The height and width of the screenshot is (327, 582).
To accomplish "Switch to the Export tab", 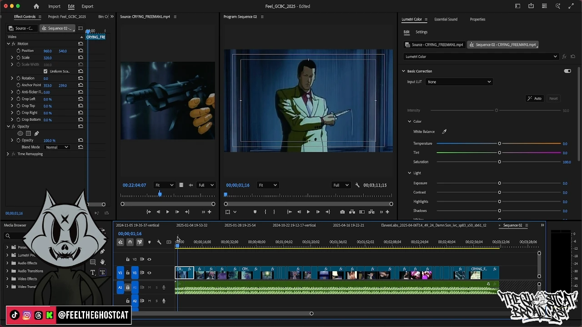I will click(87, 6).
